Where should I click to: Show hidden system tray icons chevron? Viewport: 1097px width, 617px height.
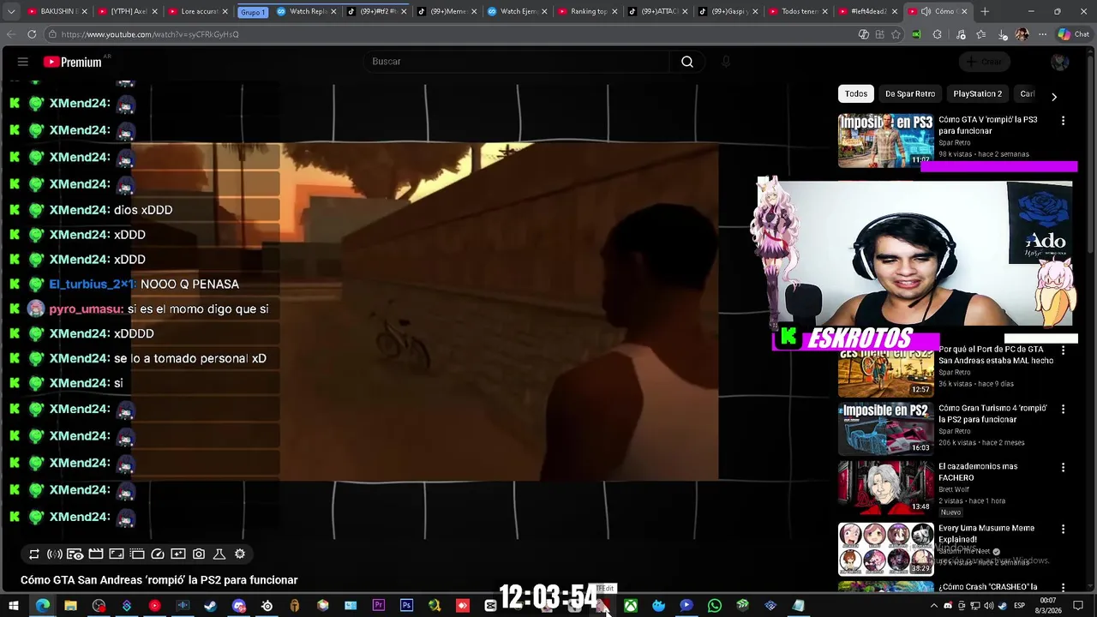coord(934,606)
